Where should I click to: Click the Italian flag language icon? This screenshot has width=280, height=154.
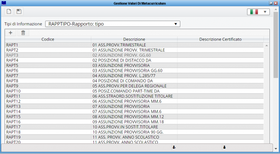click(x=254, y=12)
